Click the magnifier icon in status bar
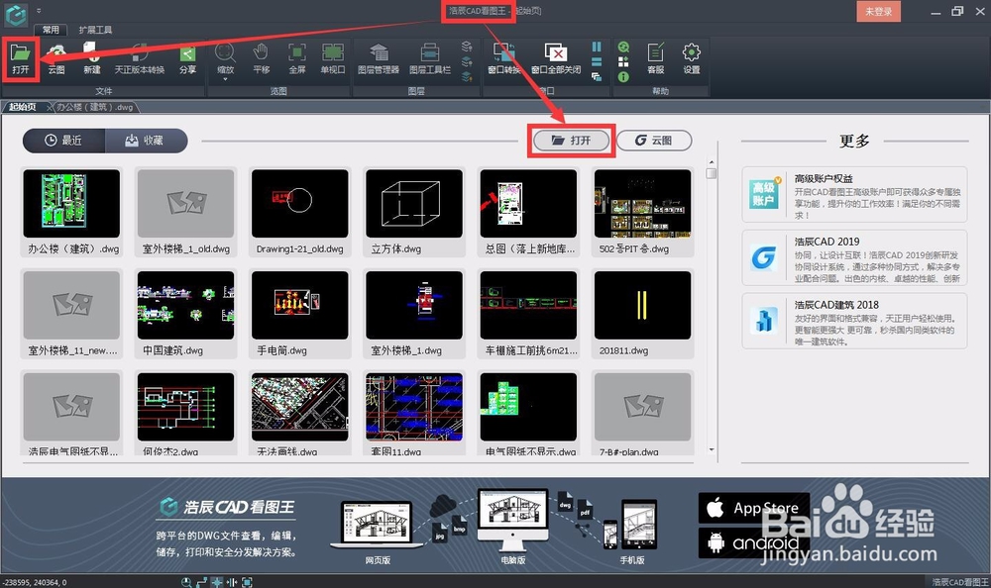 coord(186,582)
